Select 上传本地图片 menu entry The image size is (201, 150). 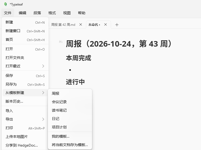coord(25,137)
